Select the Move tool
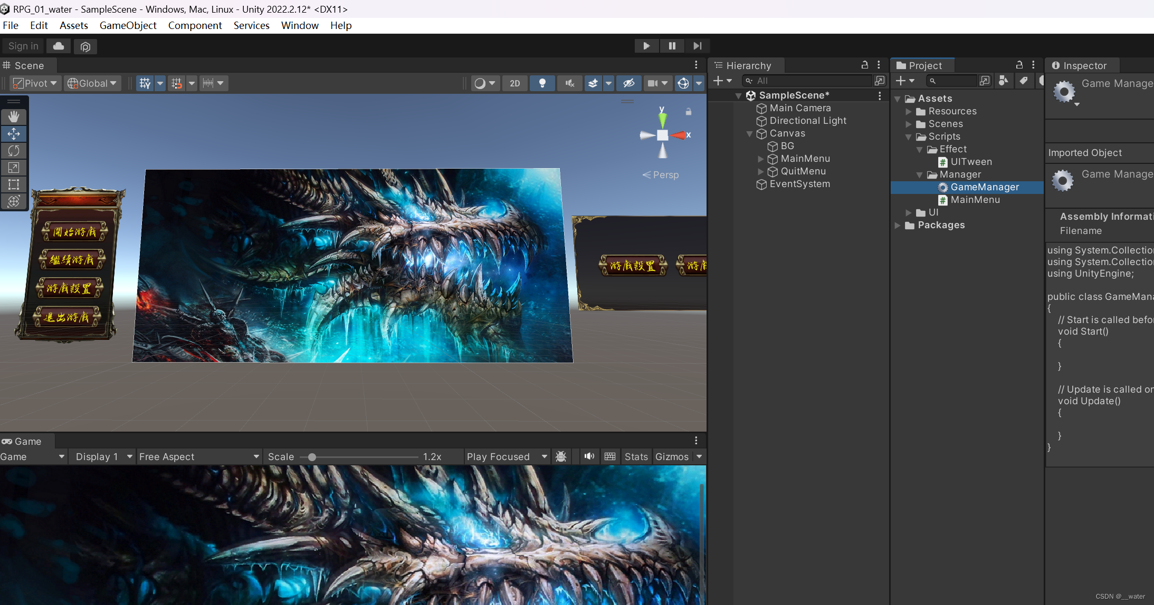Image resolution: width=1154 pixels, height=605 pixels. click(14, 134)
